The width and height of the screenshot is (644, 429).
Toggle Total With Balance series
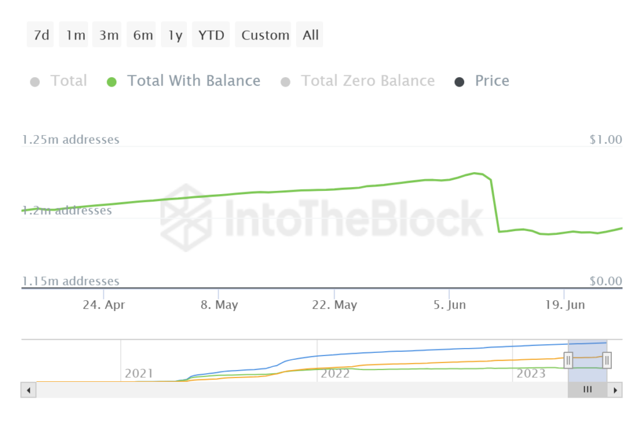[194, 81]
